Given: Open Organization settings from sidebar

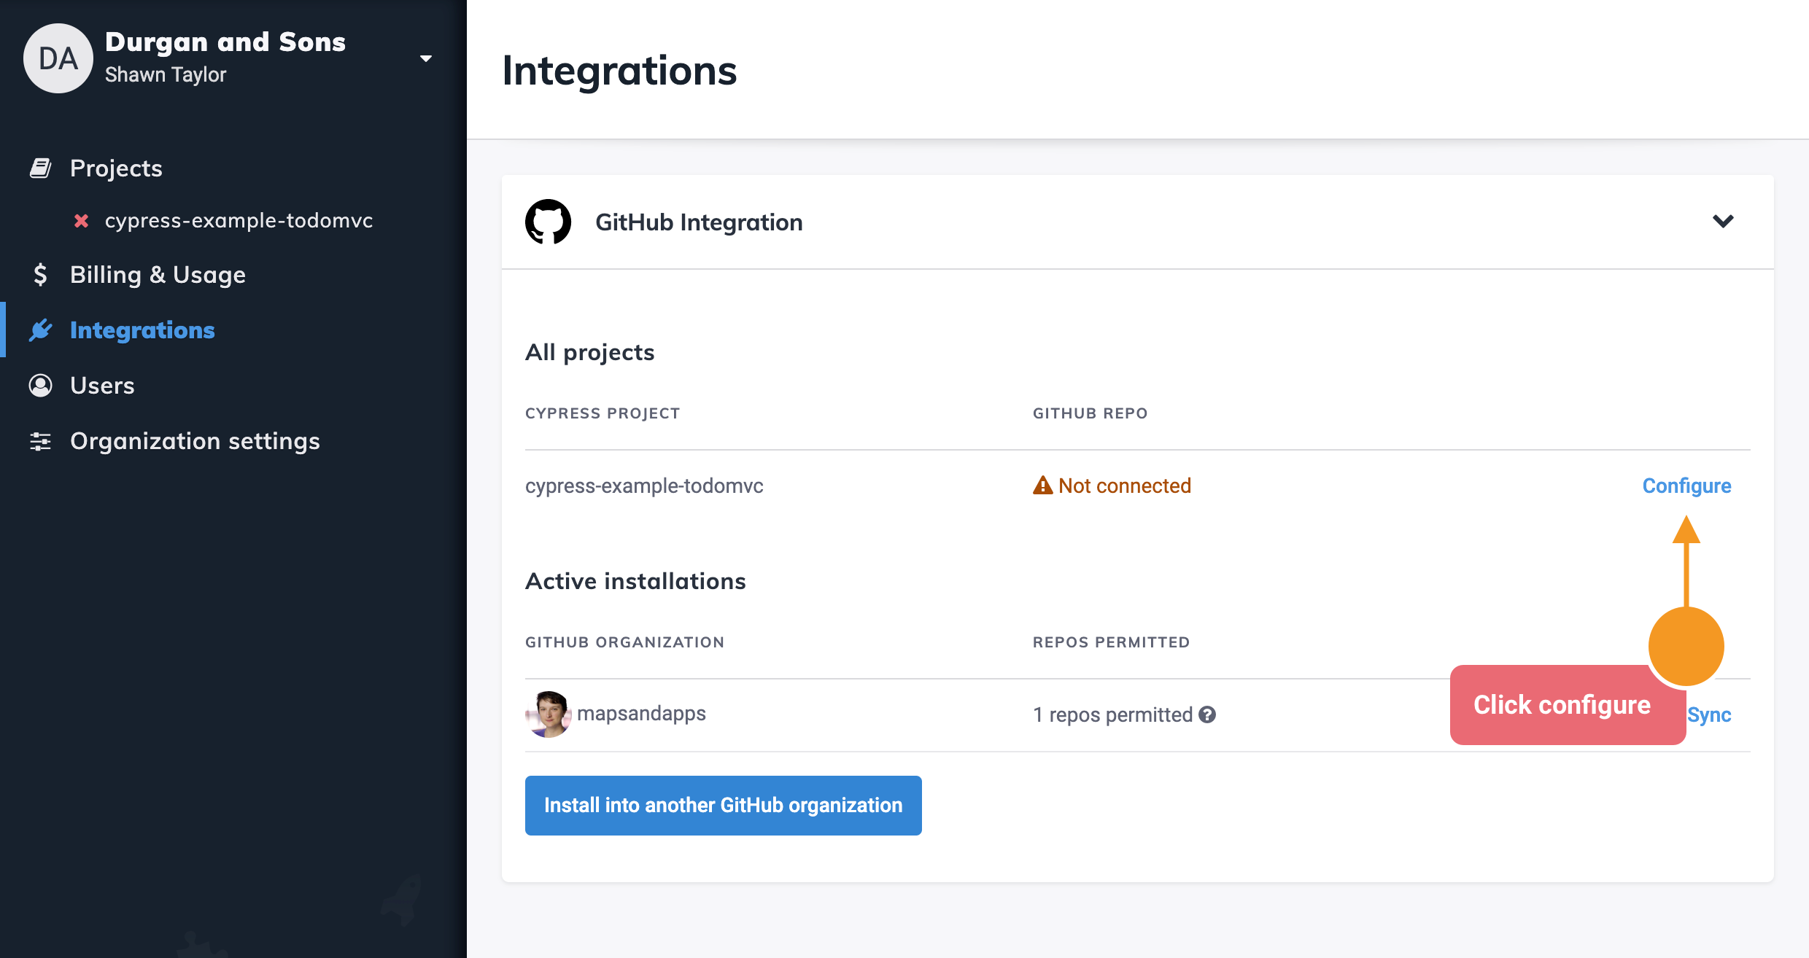Looking at the screenshot, I should [x=194, y=440].
